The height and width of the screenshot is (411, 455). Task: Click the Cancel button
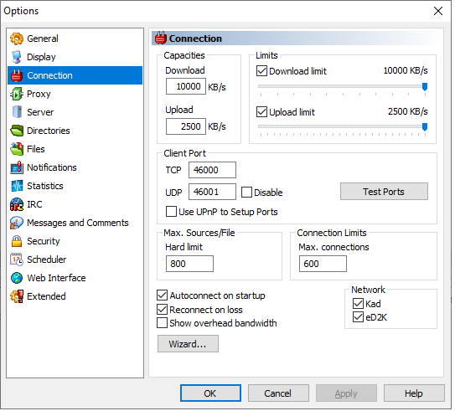click(279, 394)
